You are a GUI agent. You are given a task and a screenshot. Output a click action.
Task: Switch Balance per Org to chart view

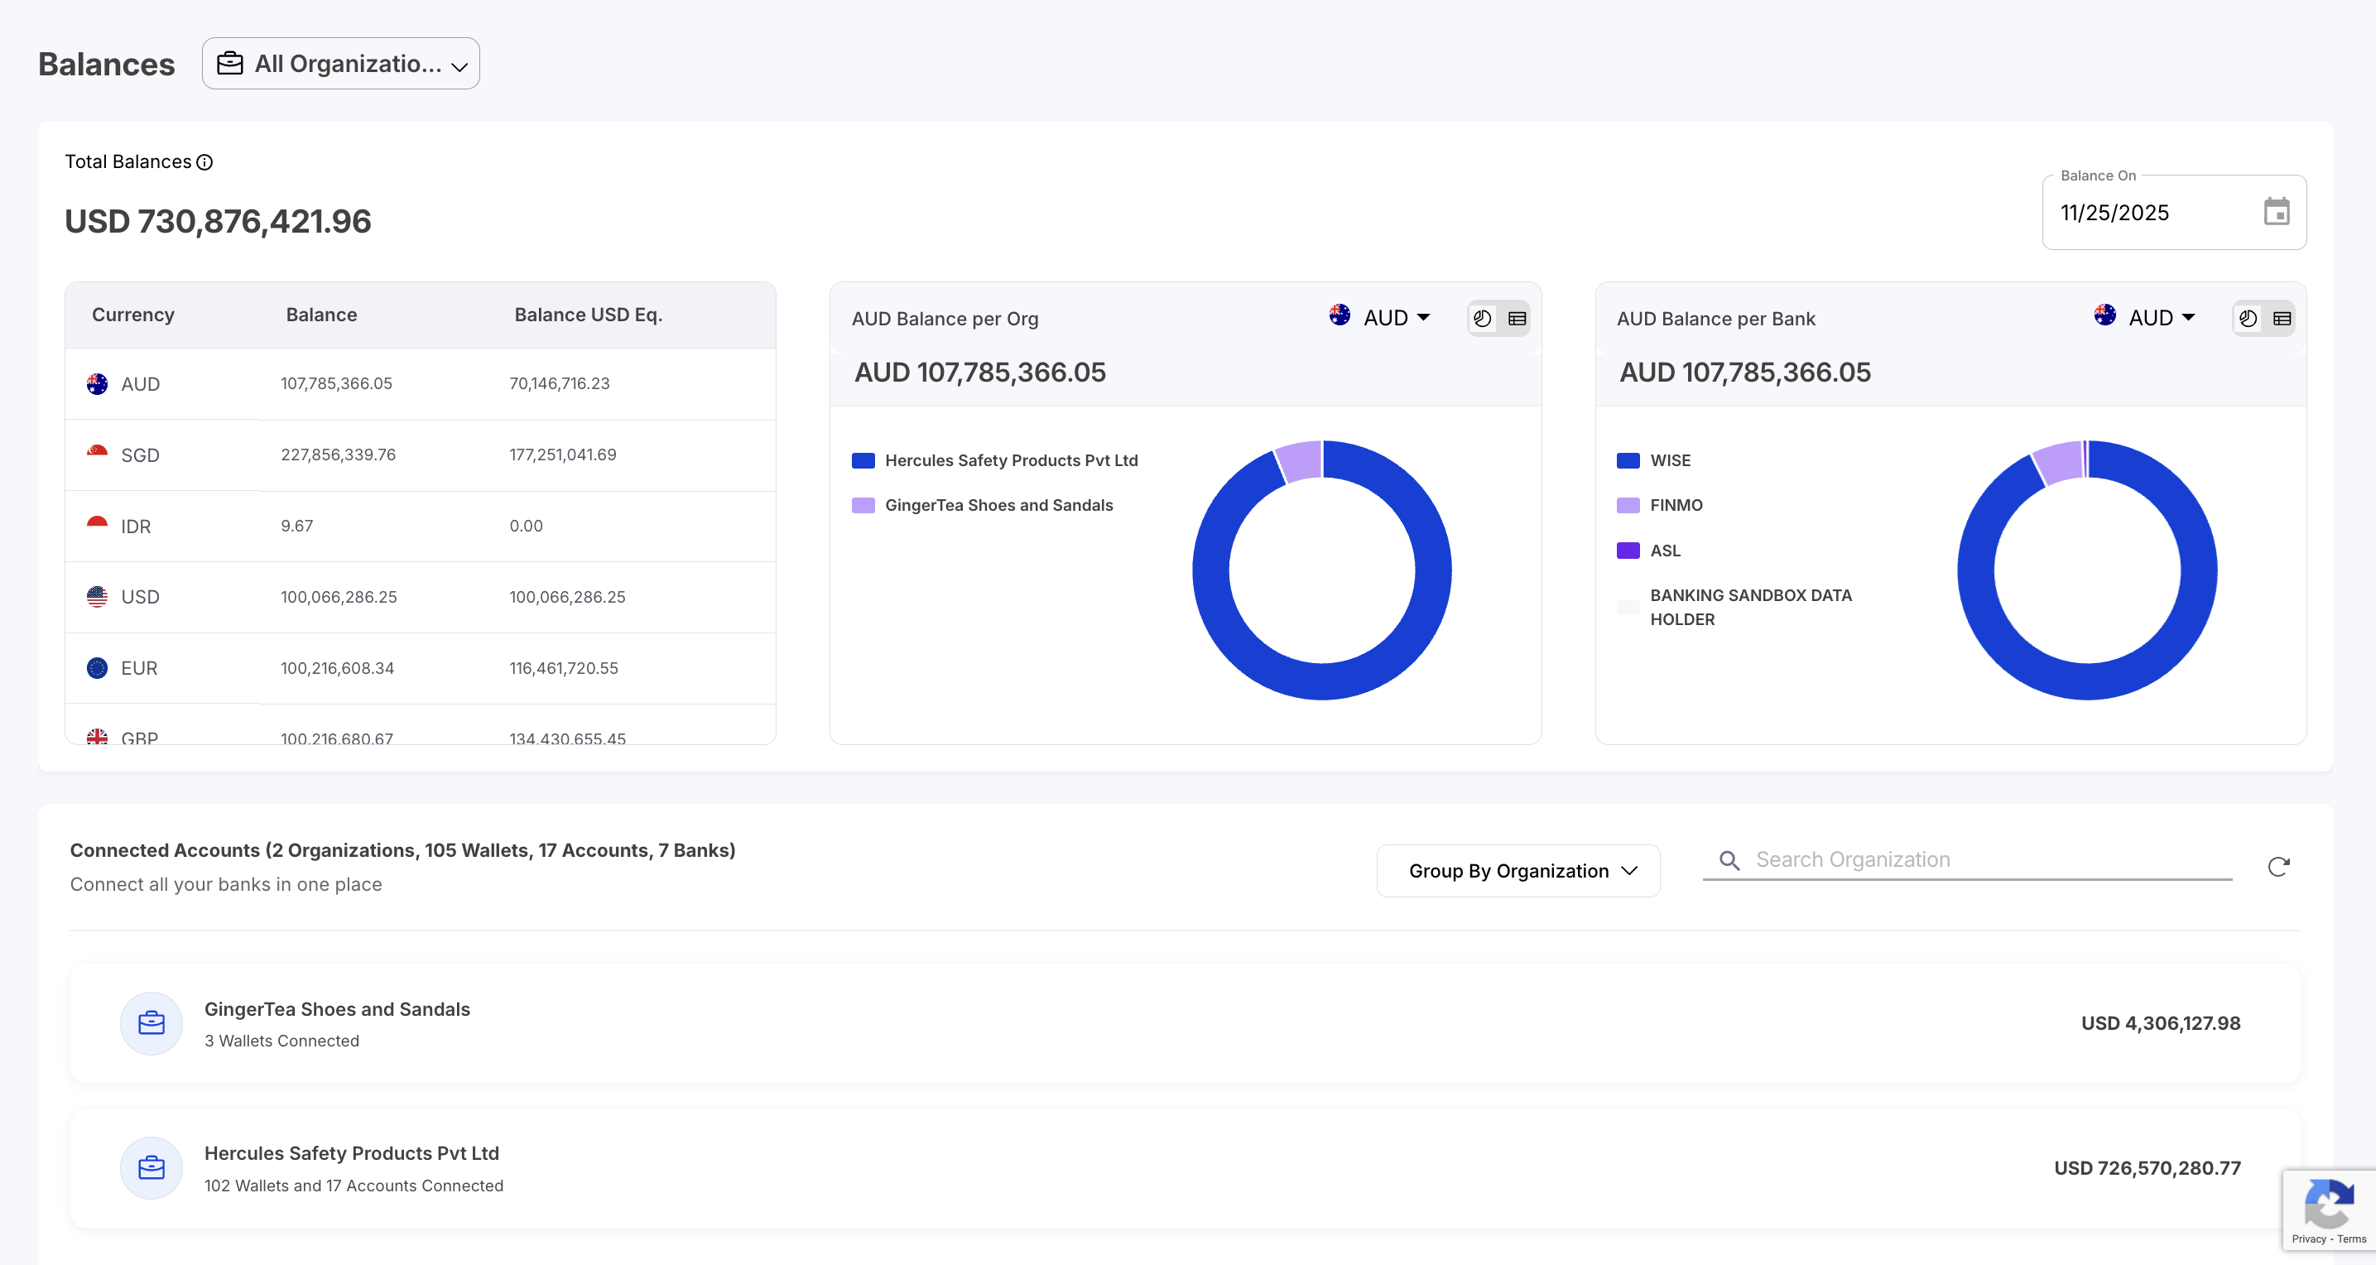(x=1482, y=319)
